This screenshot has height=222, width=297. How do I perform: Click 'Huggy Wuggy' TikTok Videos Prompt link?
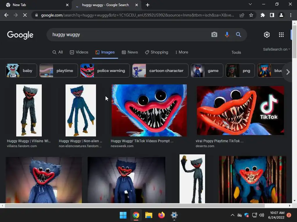pos(142,141)
